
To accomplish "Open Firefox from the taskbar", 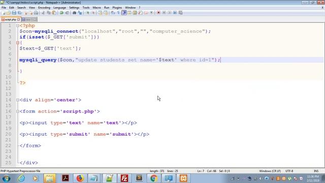I will [x=80, y=178].
